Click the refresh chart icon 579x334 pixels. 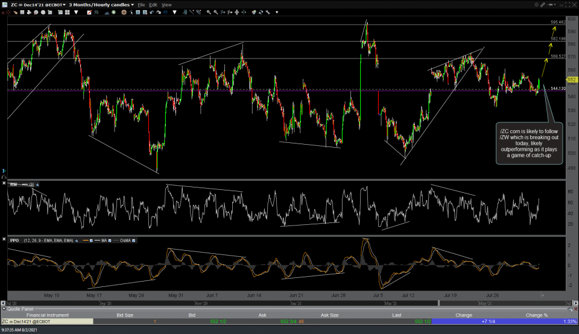[261, 12]
